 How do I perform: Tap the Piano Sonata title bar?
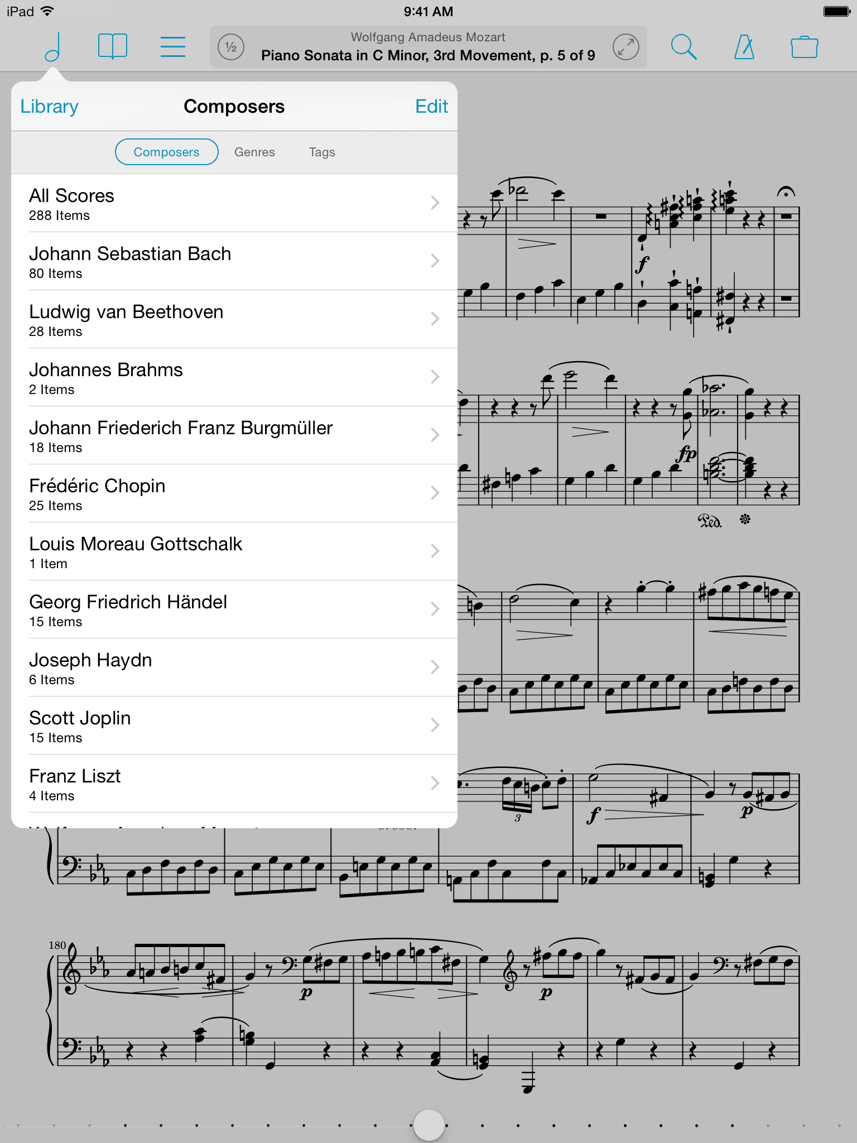(428, 47)
